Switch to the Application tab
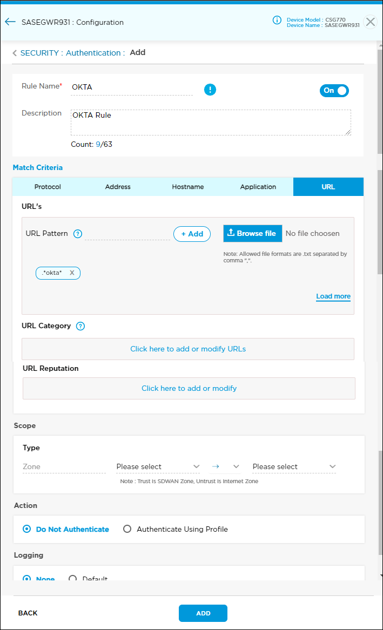The width and height of the screenshot is (383, 630). pyautogui.click(x=258, y=186)
